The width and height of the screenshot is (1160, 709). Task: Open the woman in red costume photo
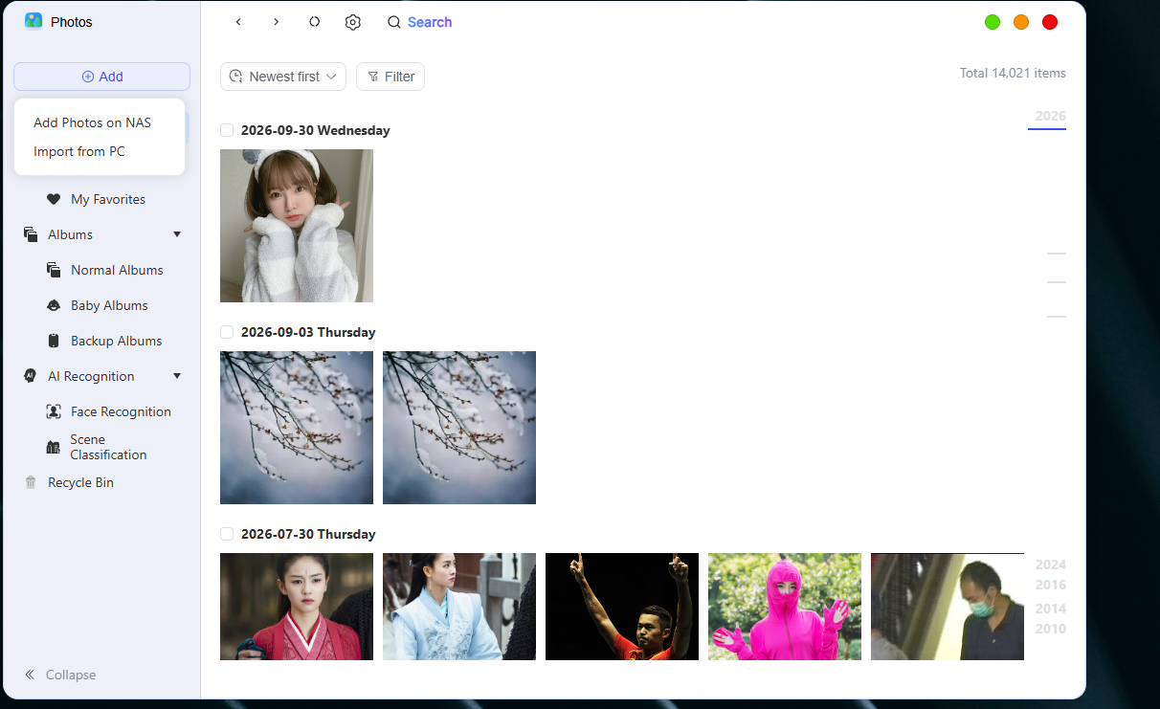point(297,607)
